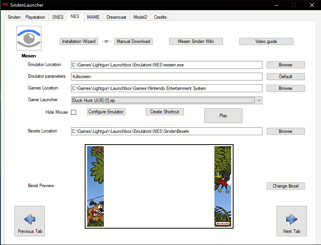Switch to the Dreamcast tab
This screenshot has height=245, width=321.
[x=116, y=17]
